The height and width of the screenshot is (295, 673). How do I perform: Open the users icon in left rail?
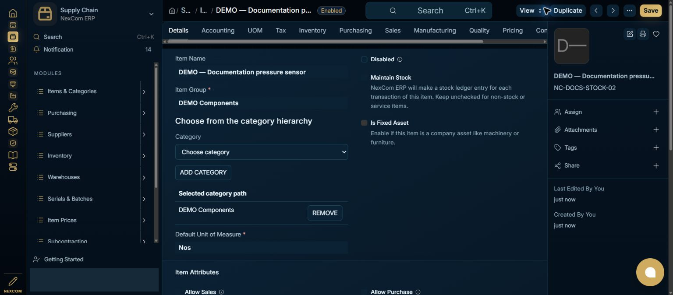(x=13, y=60)
